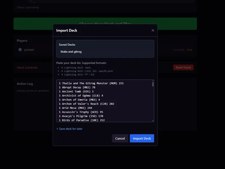The width and height of the screenshot is (225, 169).
Task: Click line 'Archon of Emeria (MB2) 4'
Action: coord(79,100)
